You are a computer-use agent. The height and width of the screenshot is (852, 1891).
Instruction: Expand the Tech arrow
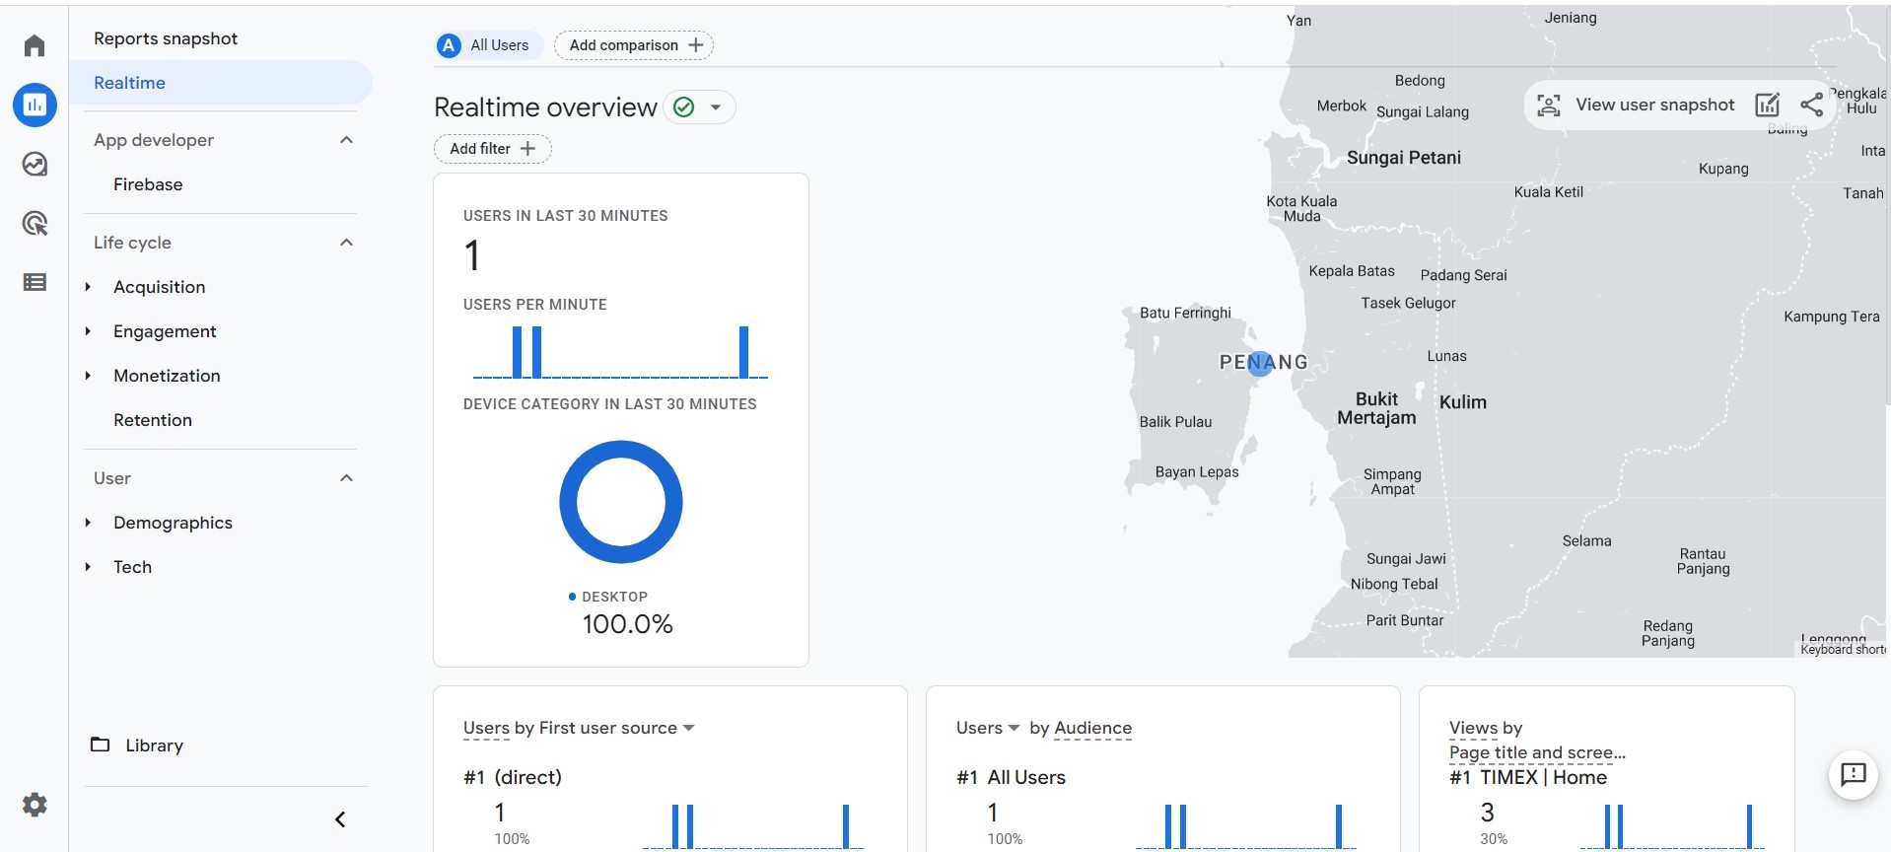coord(88,567)
